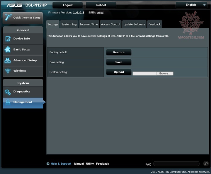
Task: Switch to the Settings tab
Action: [53, 24]
